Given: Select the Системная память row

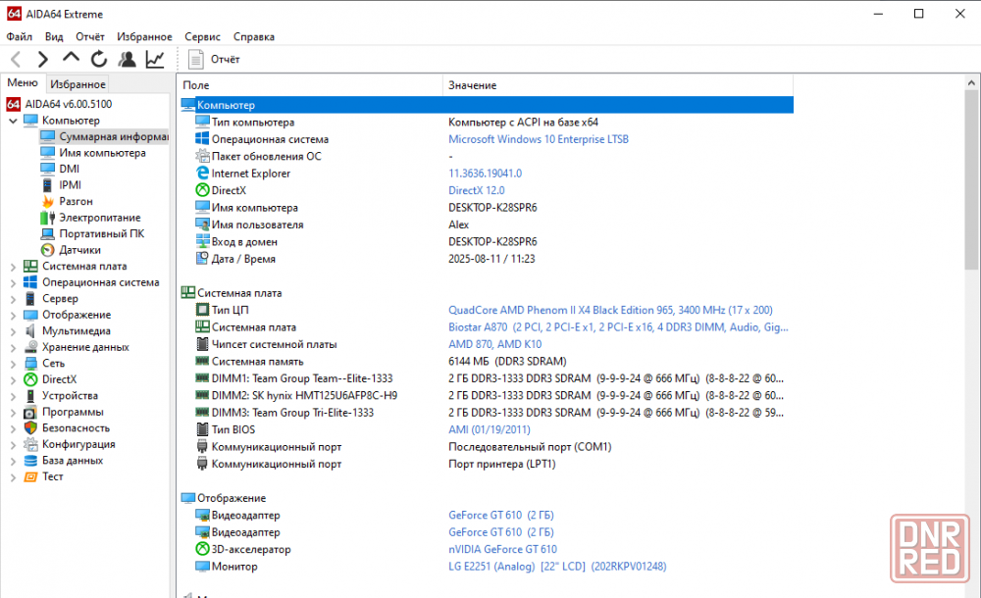Looking at the screenshot, I should [x=487, y=362].
